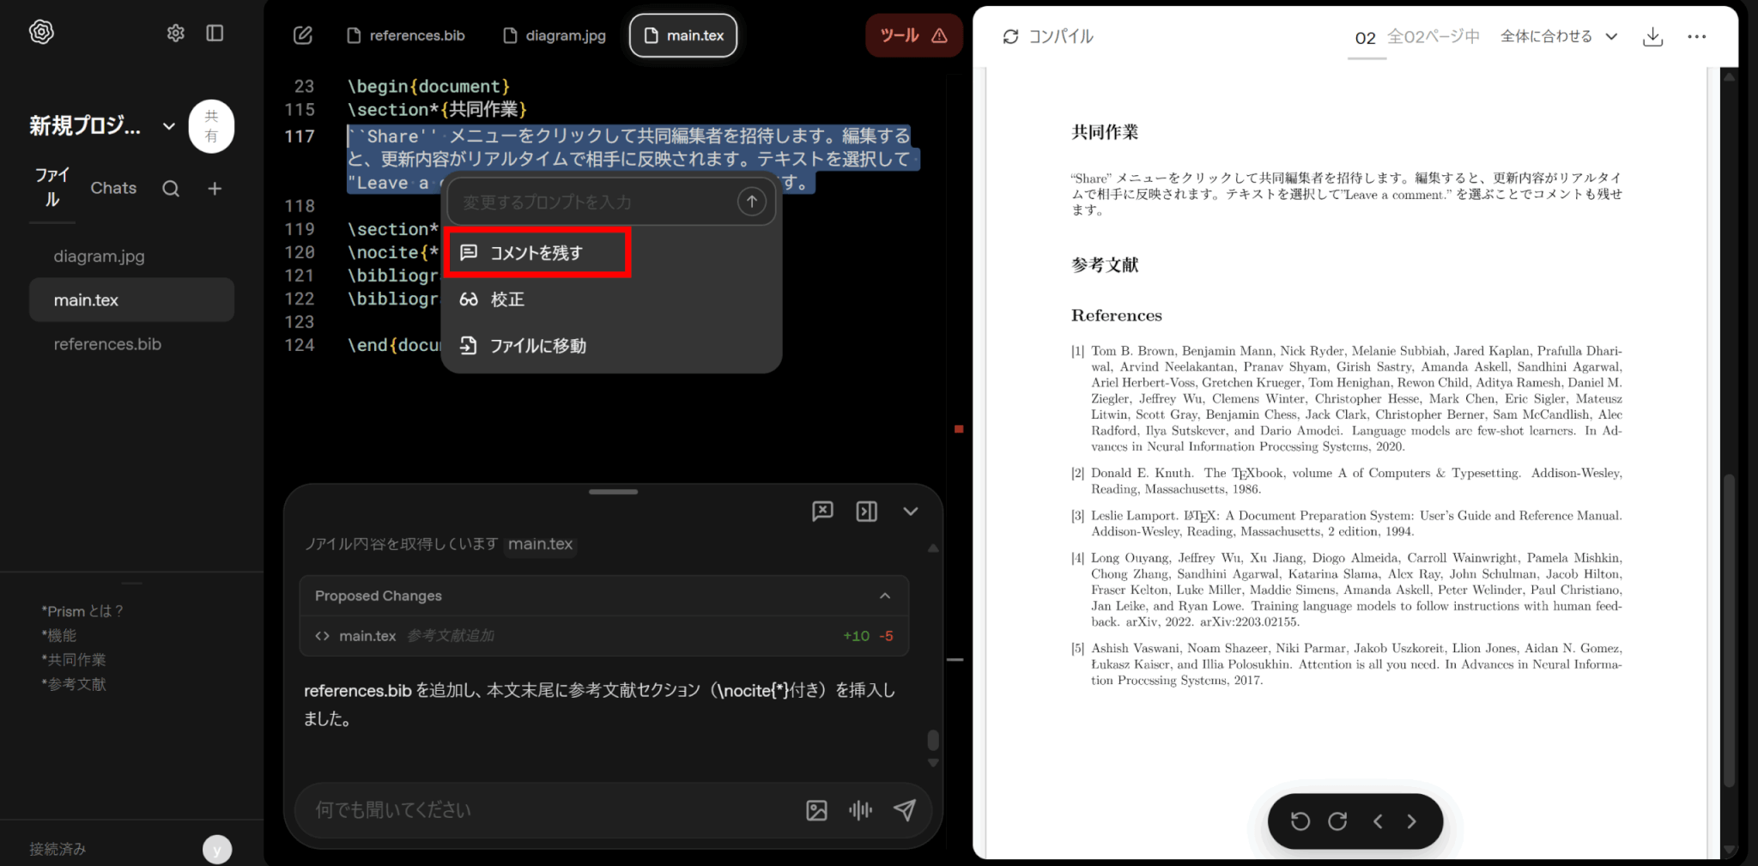Send the chat message
This screenshot has height=866, width=1758.
pyautogui.click(x=904, y=810)
